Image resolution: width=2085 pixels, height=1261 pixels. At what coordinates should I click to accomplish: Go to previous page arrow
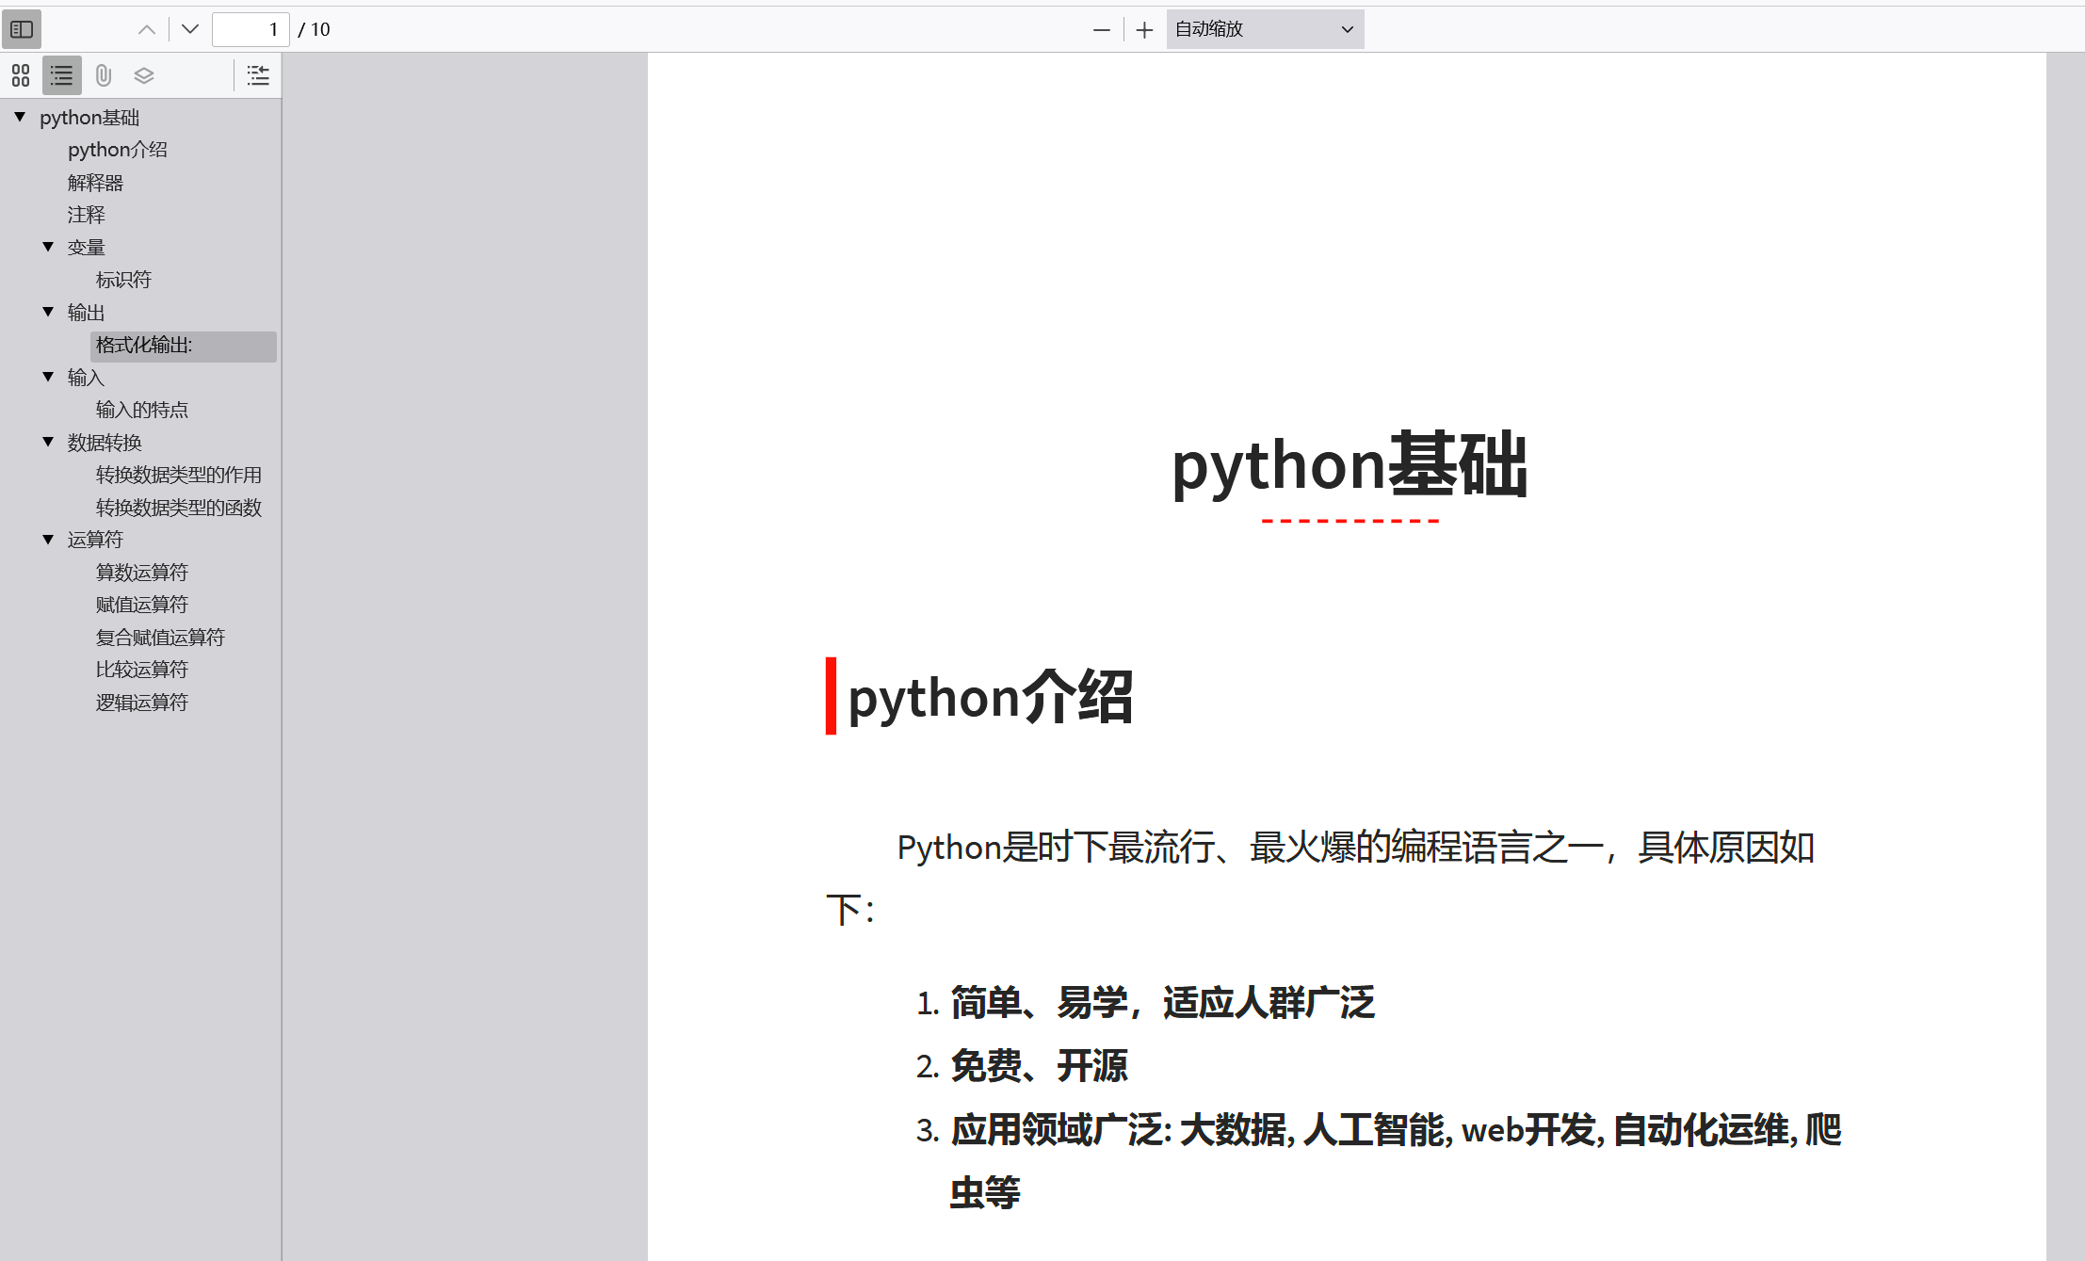point(147,29)
